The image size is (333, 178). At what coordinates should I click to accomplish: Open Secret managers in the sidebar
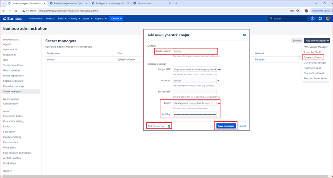20,91
